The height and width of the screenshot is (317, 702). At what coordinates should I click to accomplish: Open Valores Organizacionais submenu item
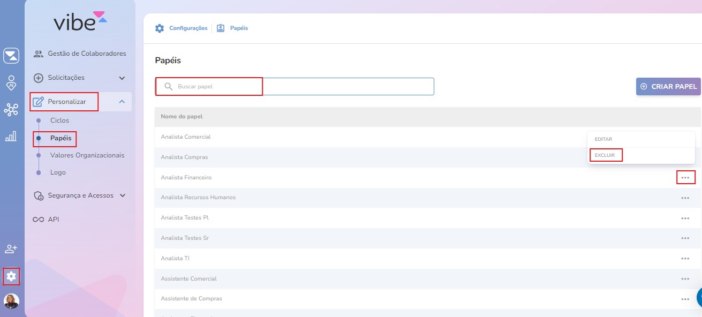87,155
